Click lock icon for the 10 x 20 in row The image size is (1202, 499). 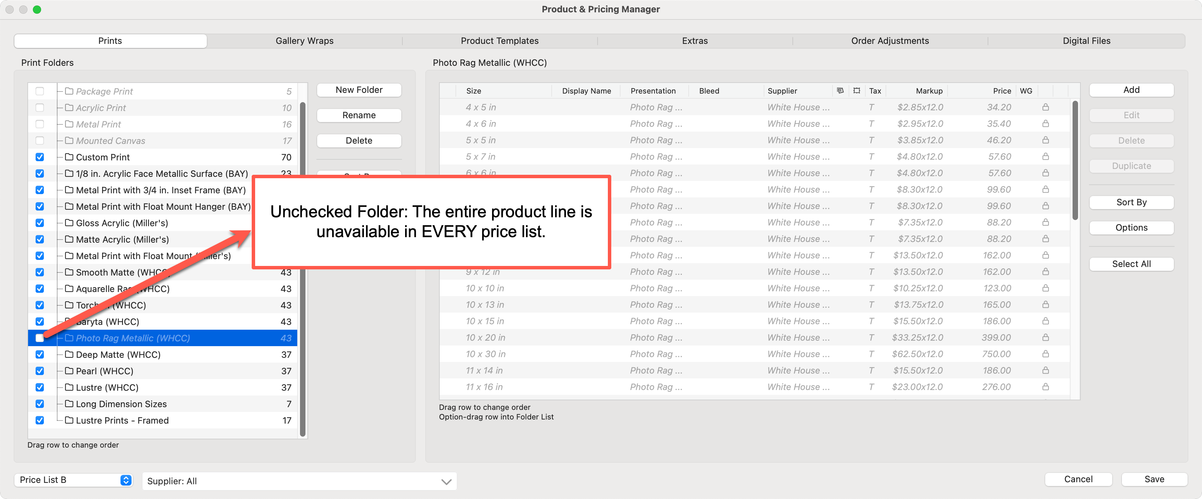tap(1045, 338)
